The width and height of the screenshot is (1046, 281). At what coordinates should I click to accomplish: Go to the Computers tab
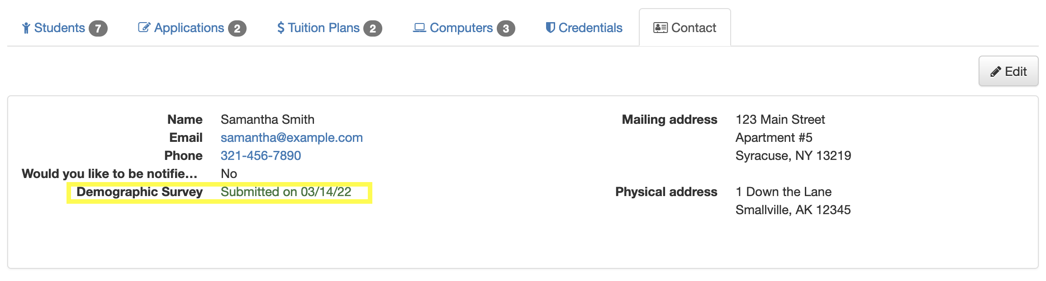464,28
